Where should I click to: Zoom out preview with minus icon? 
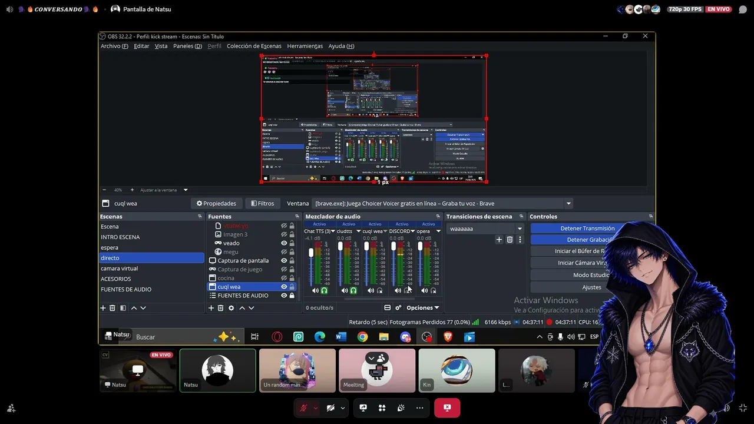[x=104, y=190]
